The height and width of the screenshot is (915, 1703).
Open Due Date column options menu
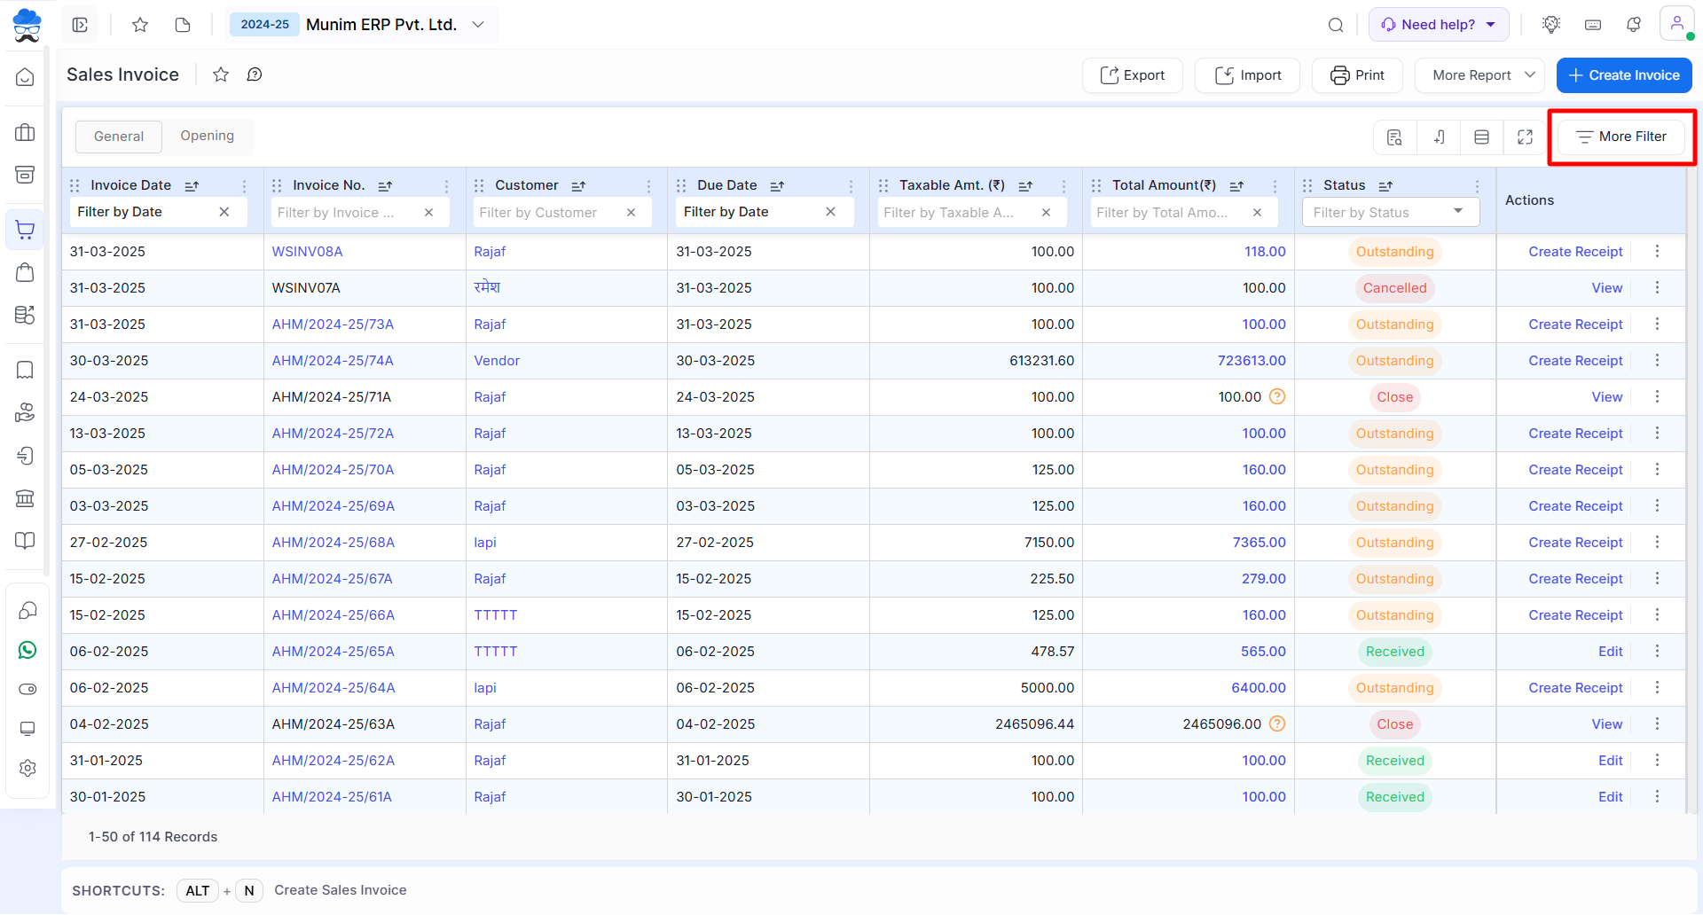851,185
